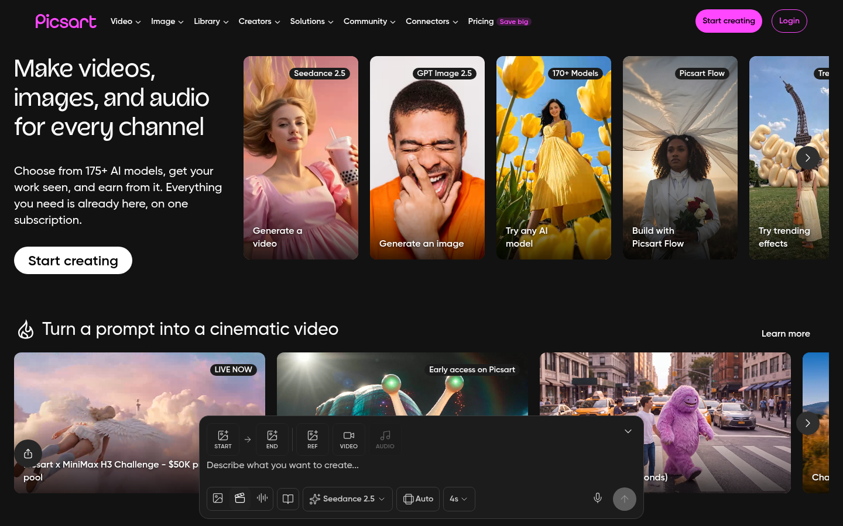Open the Early access on Picsart video
This screenshot has height=526, width=843.
tap(402, 384)
